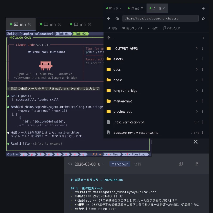Open the long-run-bridge folder
The image size is (213, 213).
coord(156,91)
